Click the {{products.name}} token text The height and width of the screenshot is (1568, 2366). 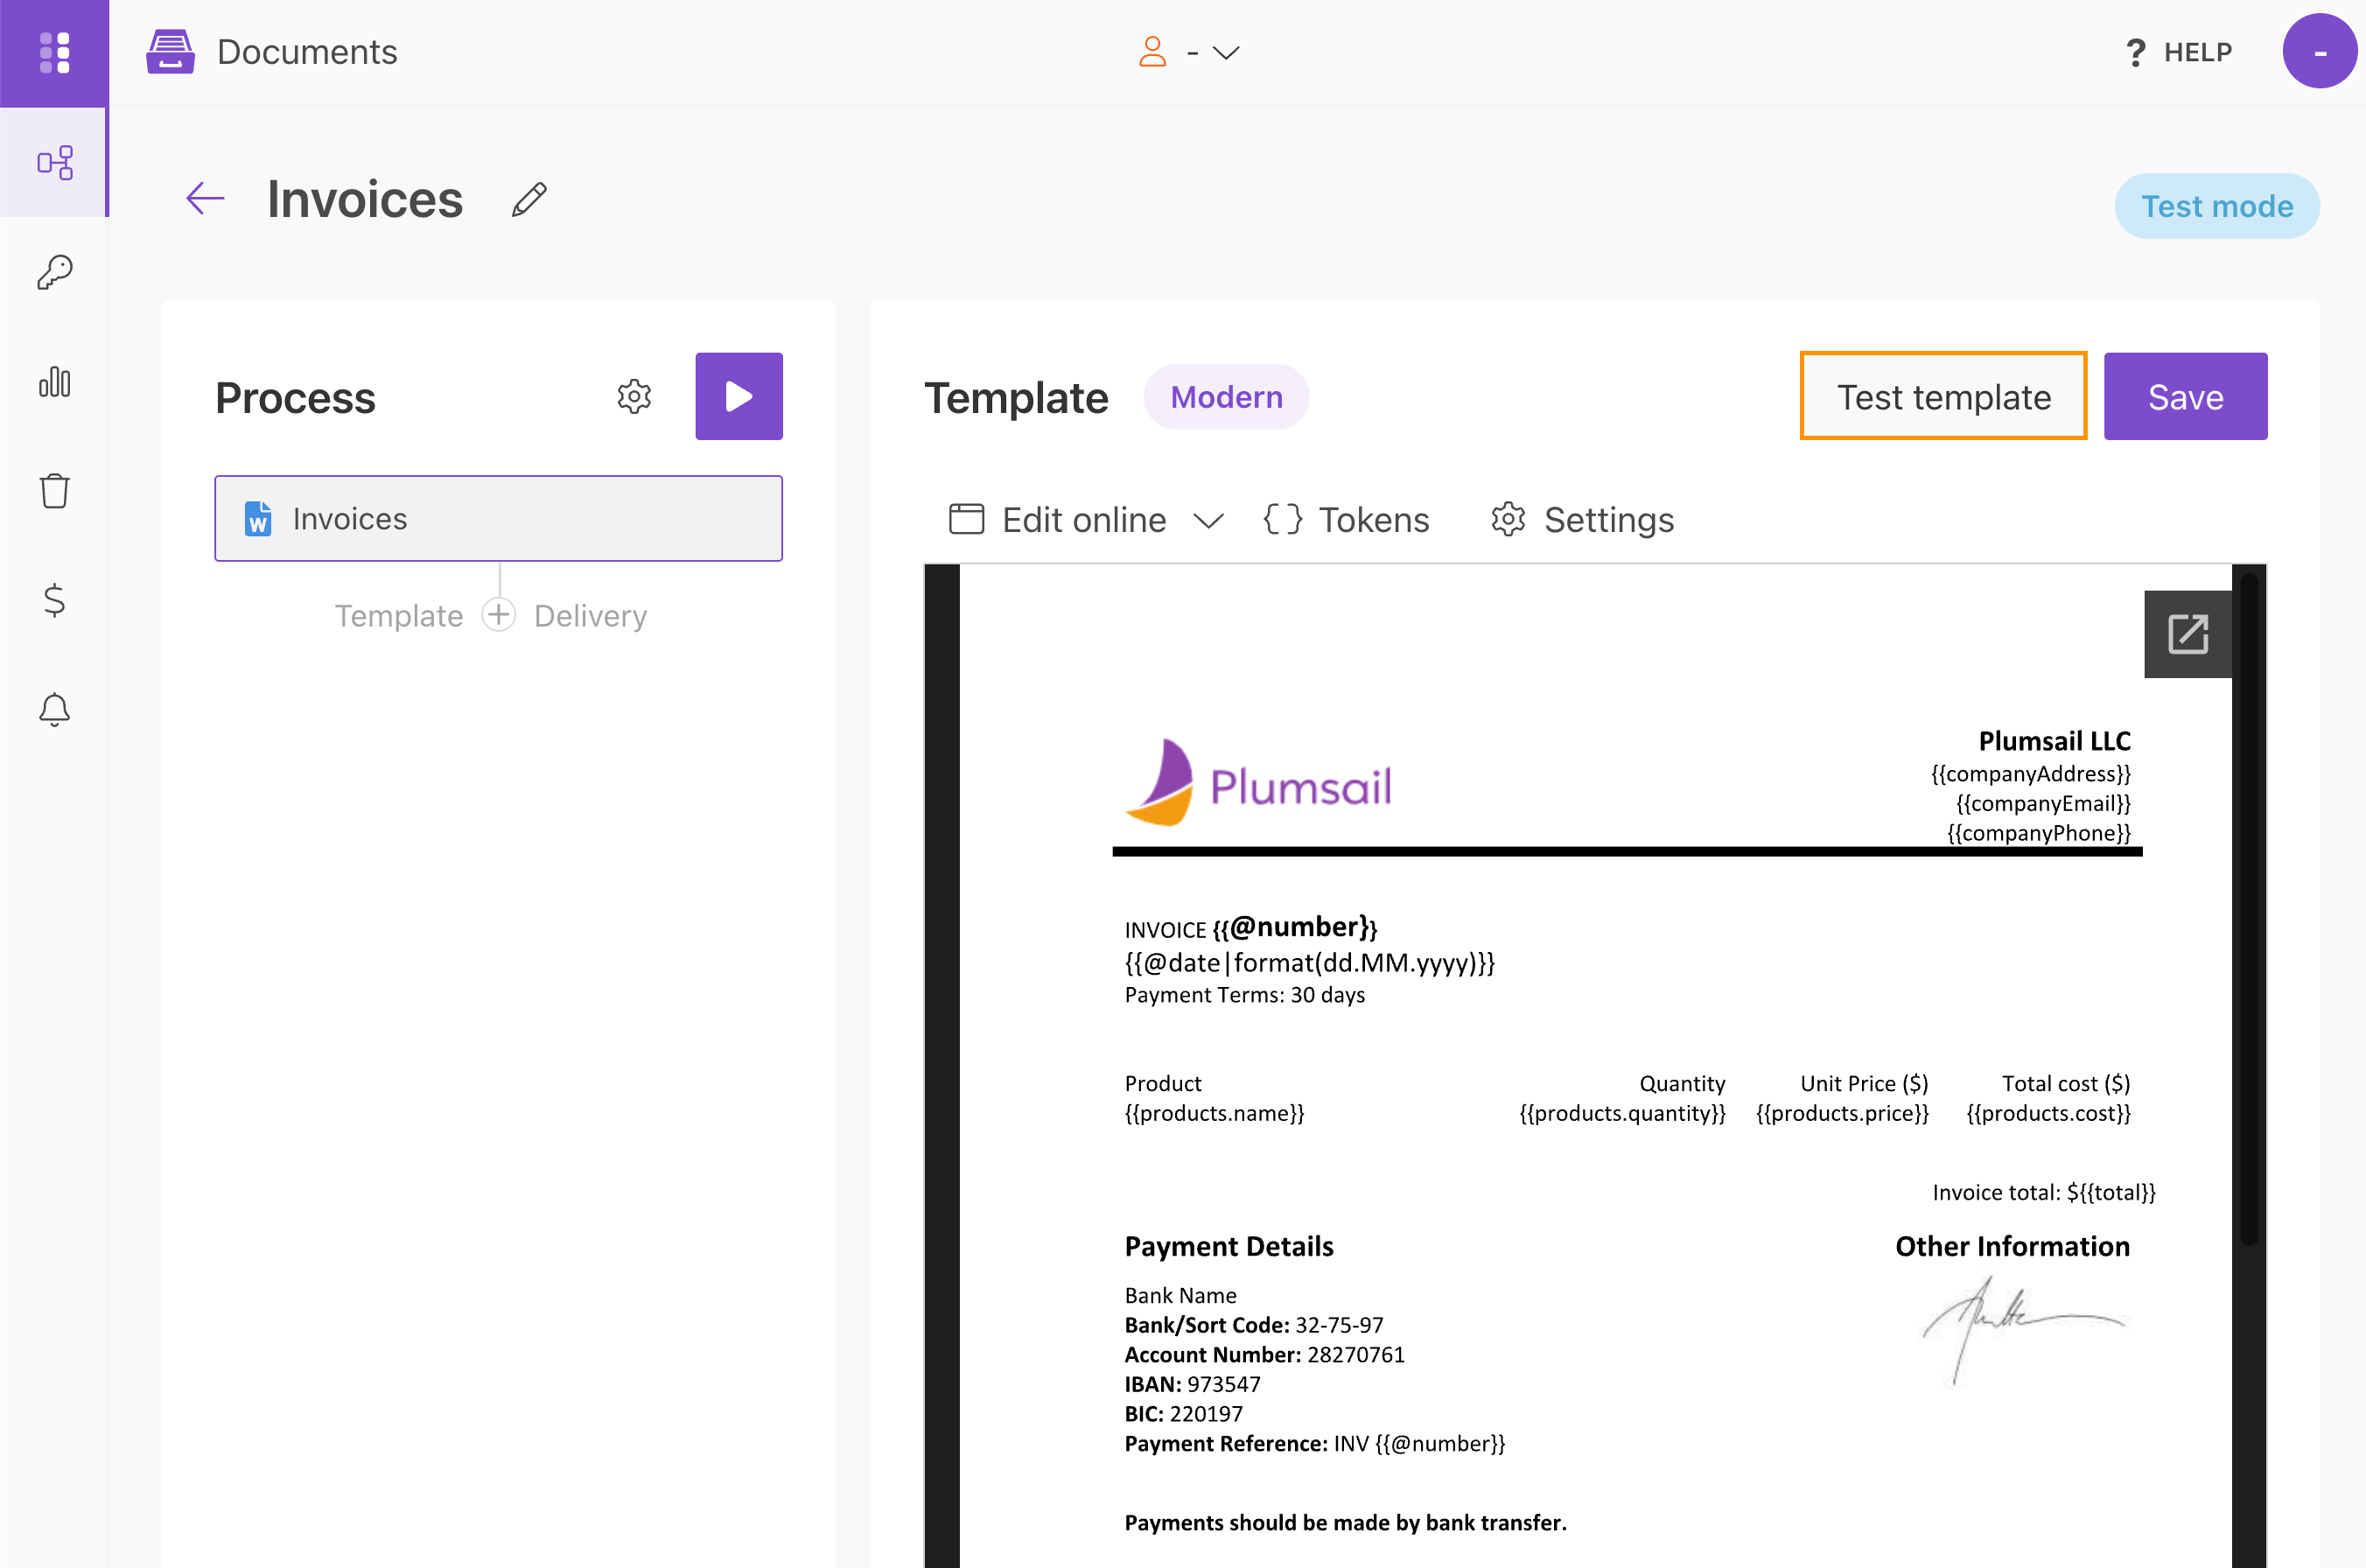point(1214,1113)
